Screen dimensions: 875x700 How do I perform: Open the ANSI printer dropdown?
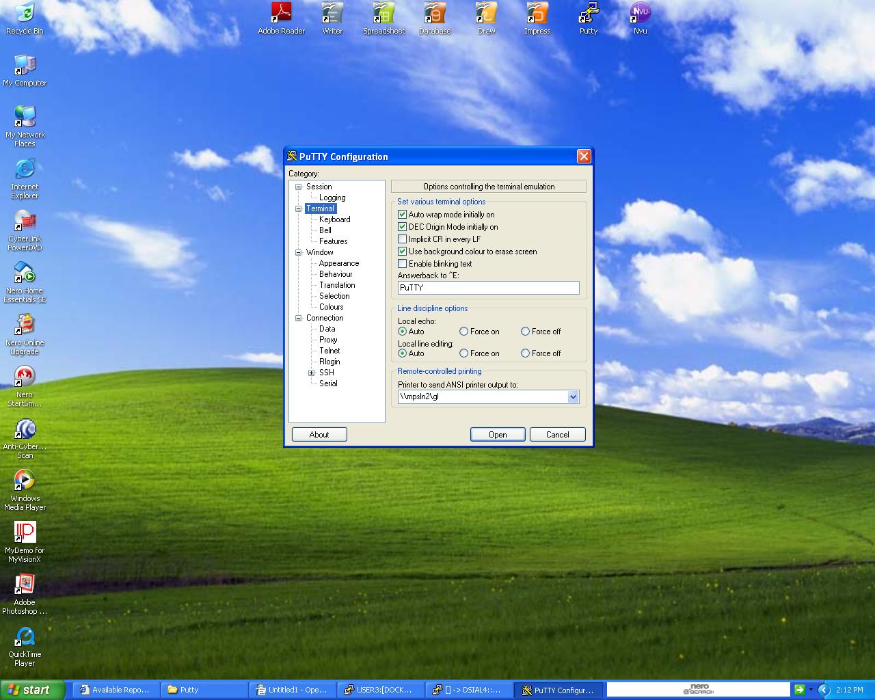pos(573,396)
